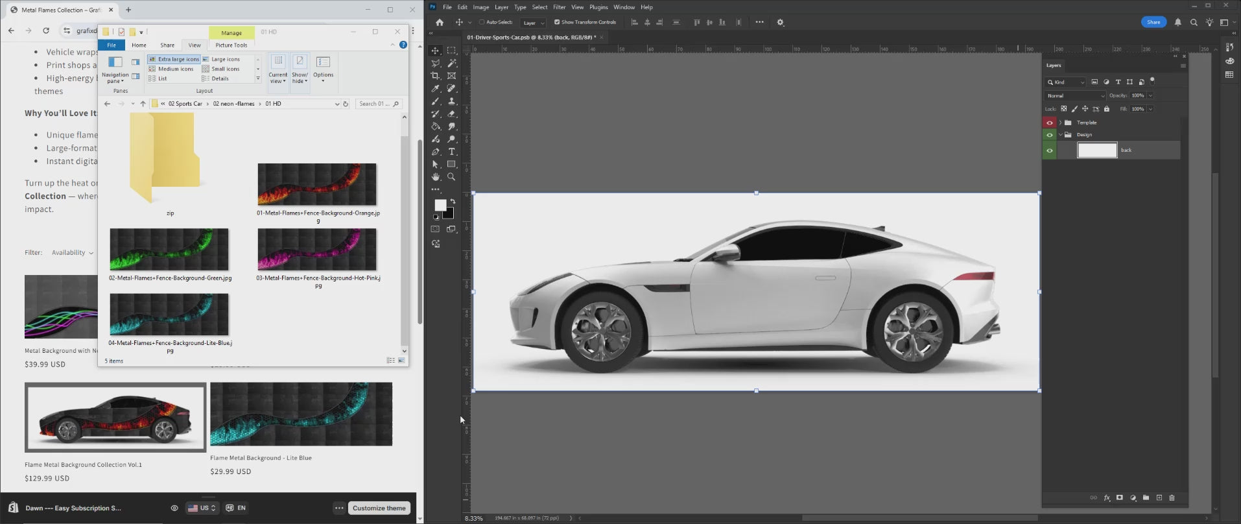
Task: Delete layer using the trash icon
Action: click(x=1172, y=498)
